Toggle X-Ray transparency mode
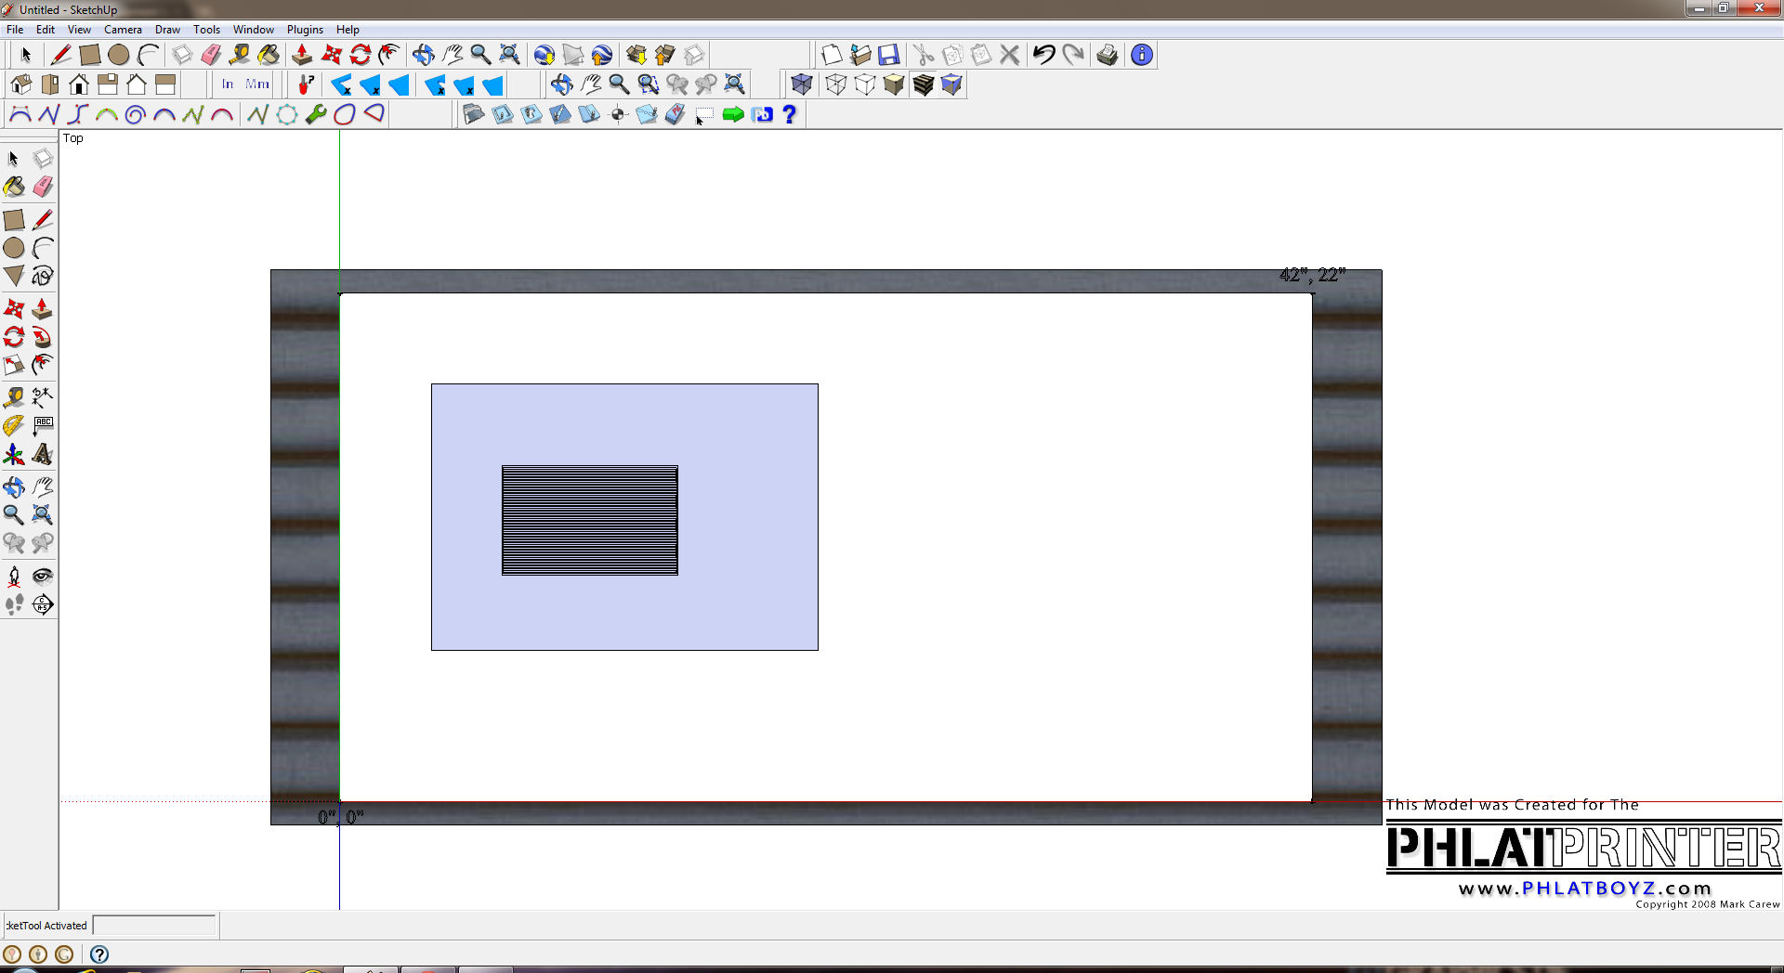Viewport: 1784px width, 973px height. point(802,84)
